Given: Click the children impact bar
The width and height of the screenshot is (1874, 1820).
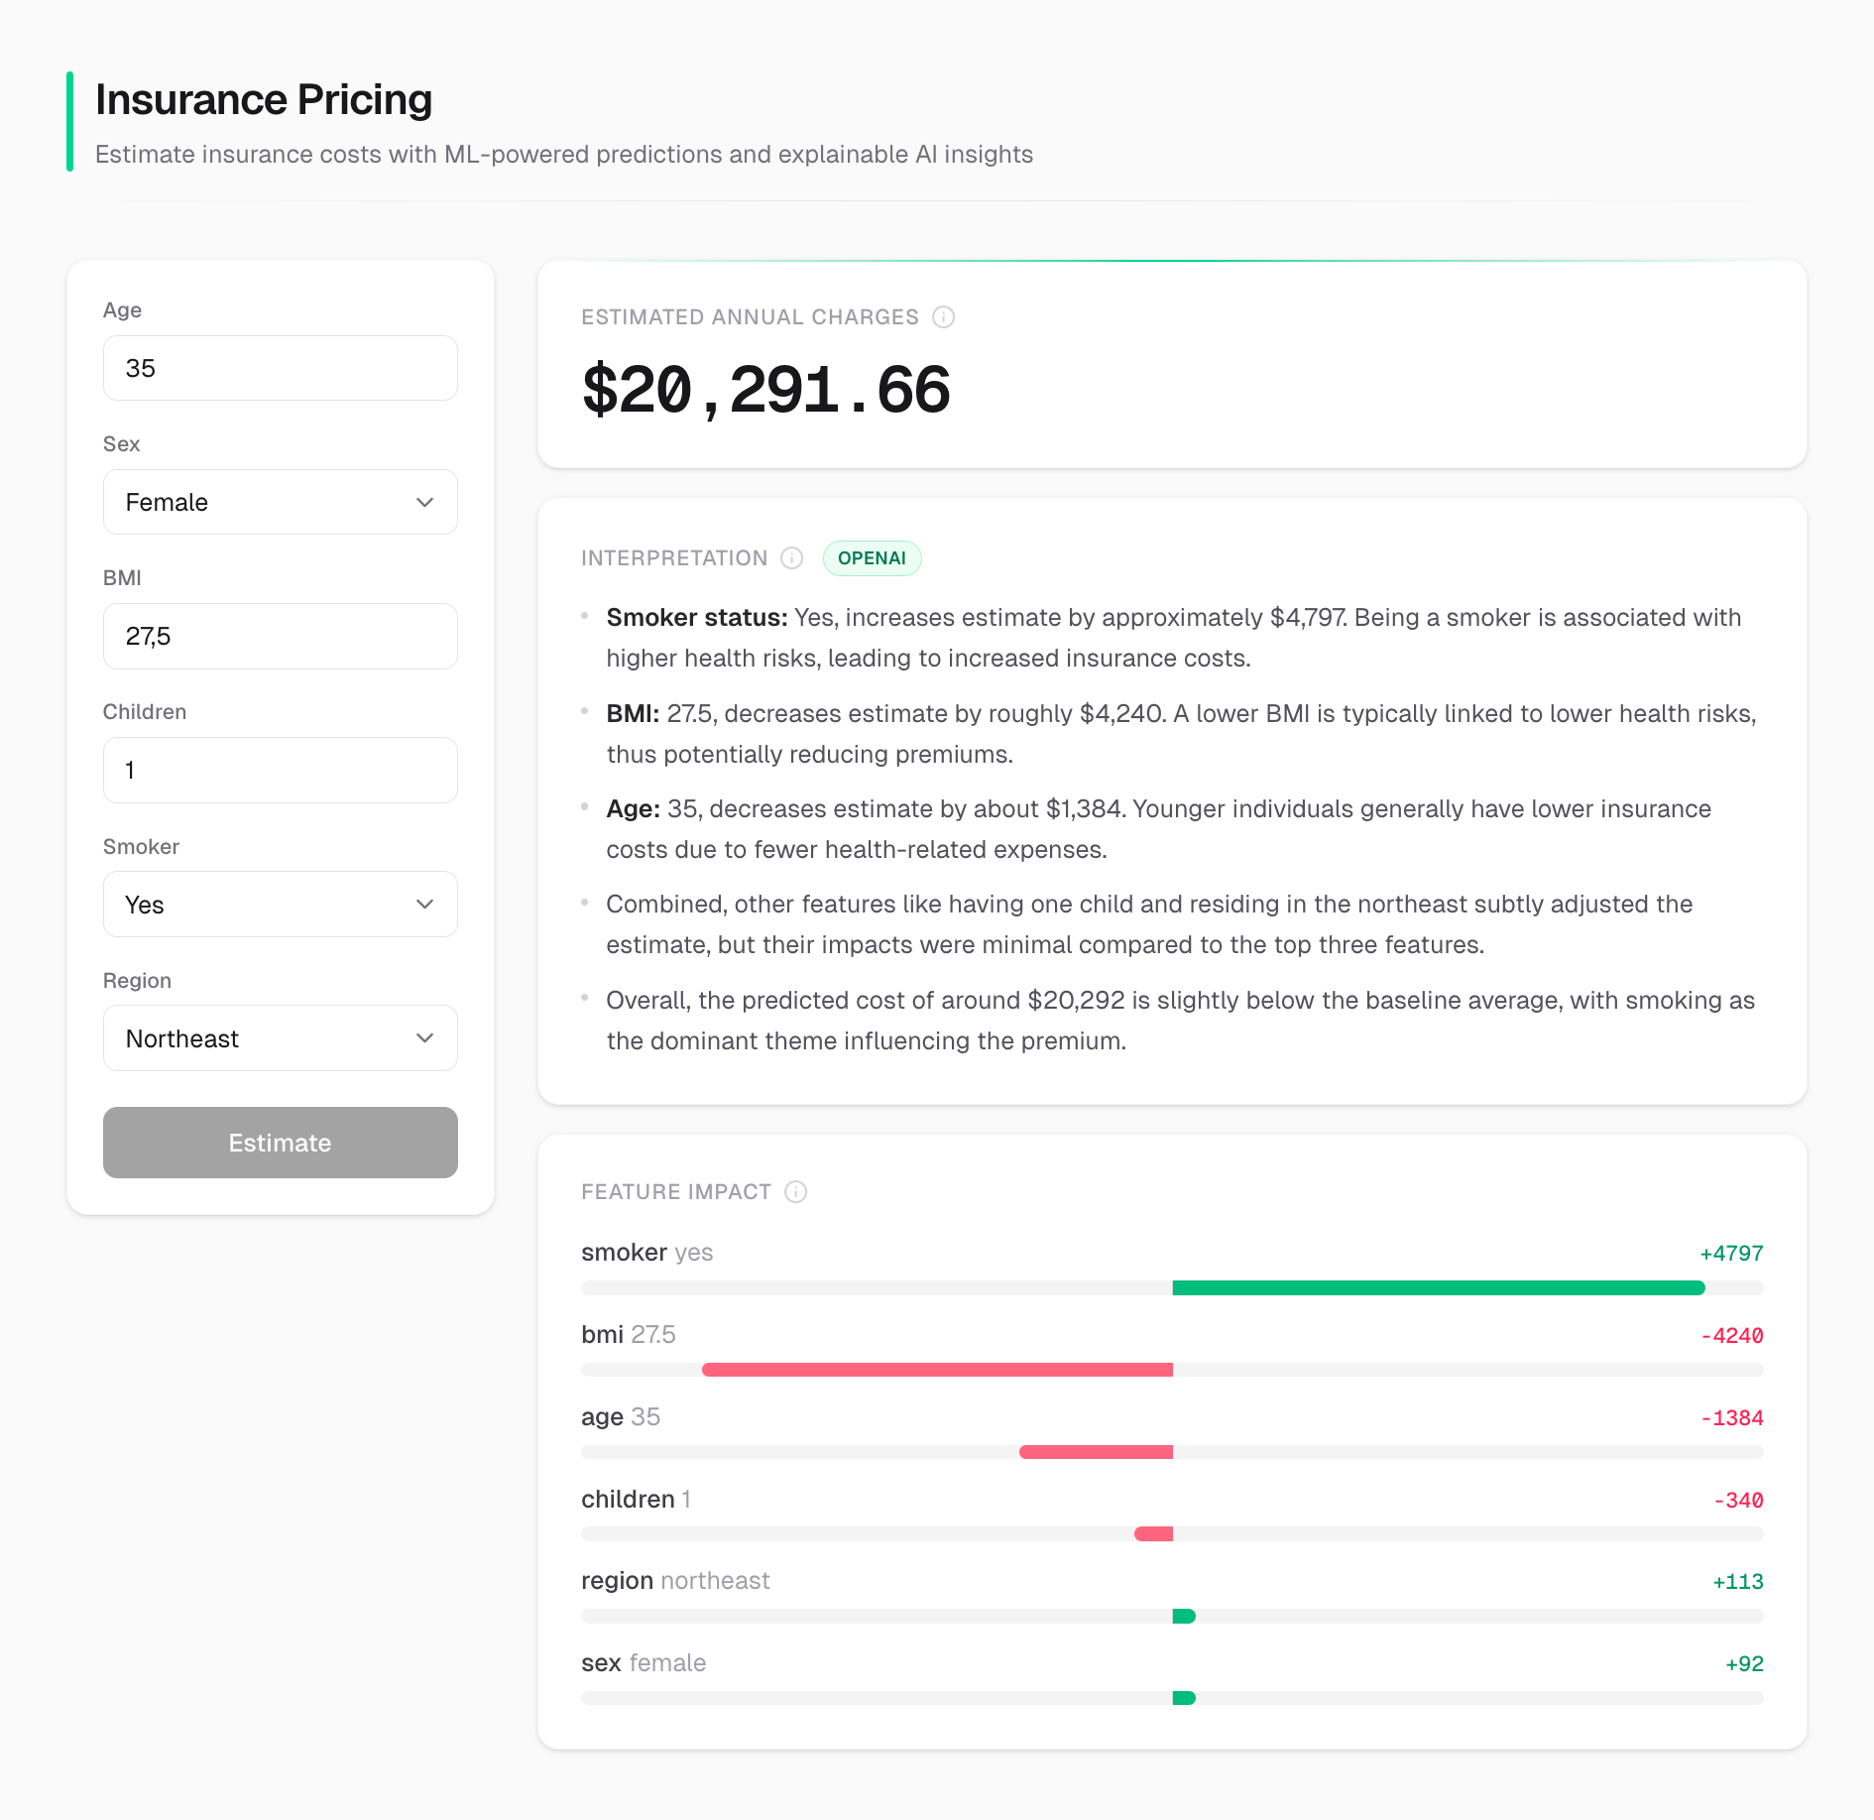Looking at the screenshot, I should (x=1153, y=1534).
